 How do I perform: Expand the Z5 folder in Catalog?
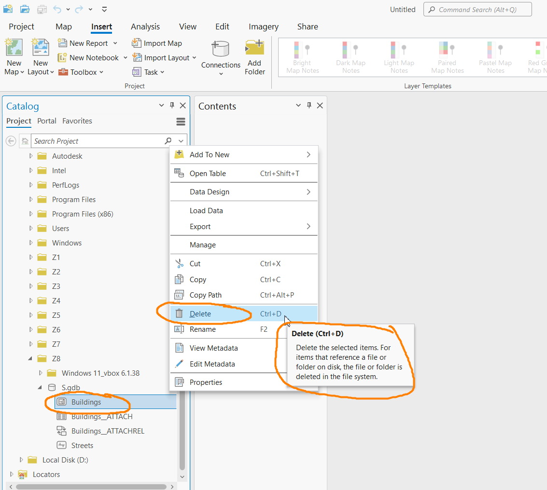pos(30,315)
